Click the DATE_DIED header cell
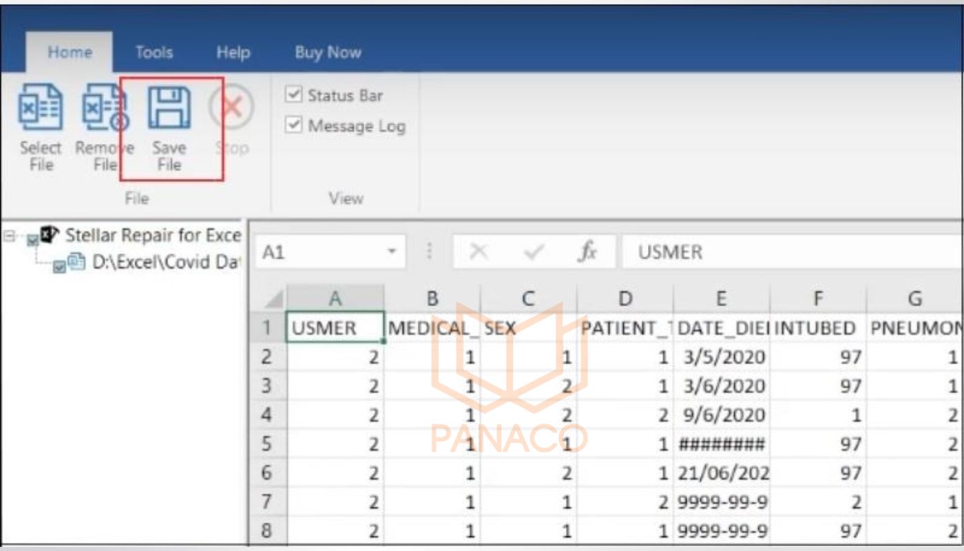 coord(722,328)
